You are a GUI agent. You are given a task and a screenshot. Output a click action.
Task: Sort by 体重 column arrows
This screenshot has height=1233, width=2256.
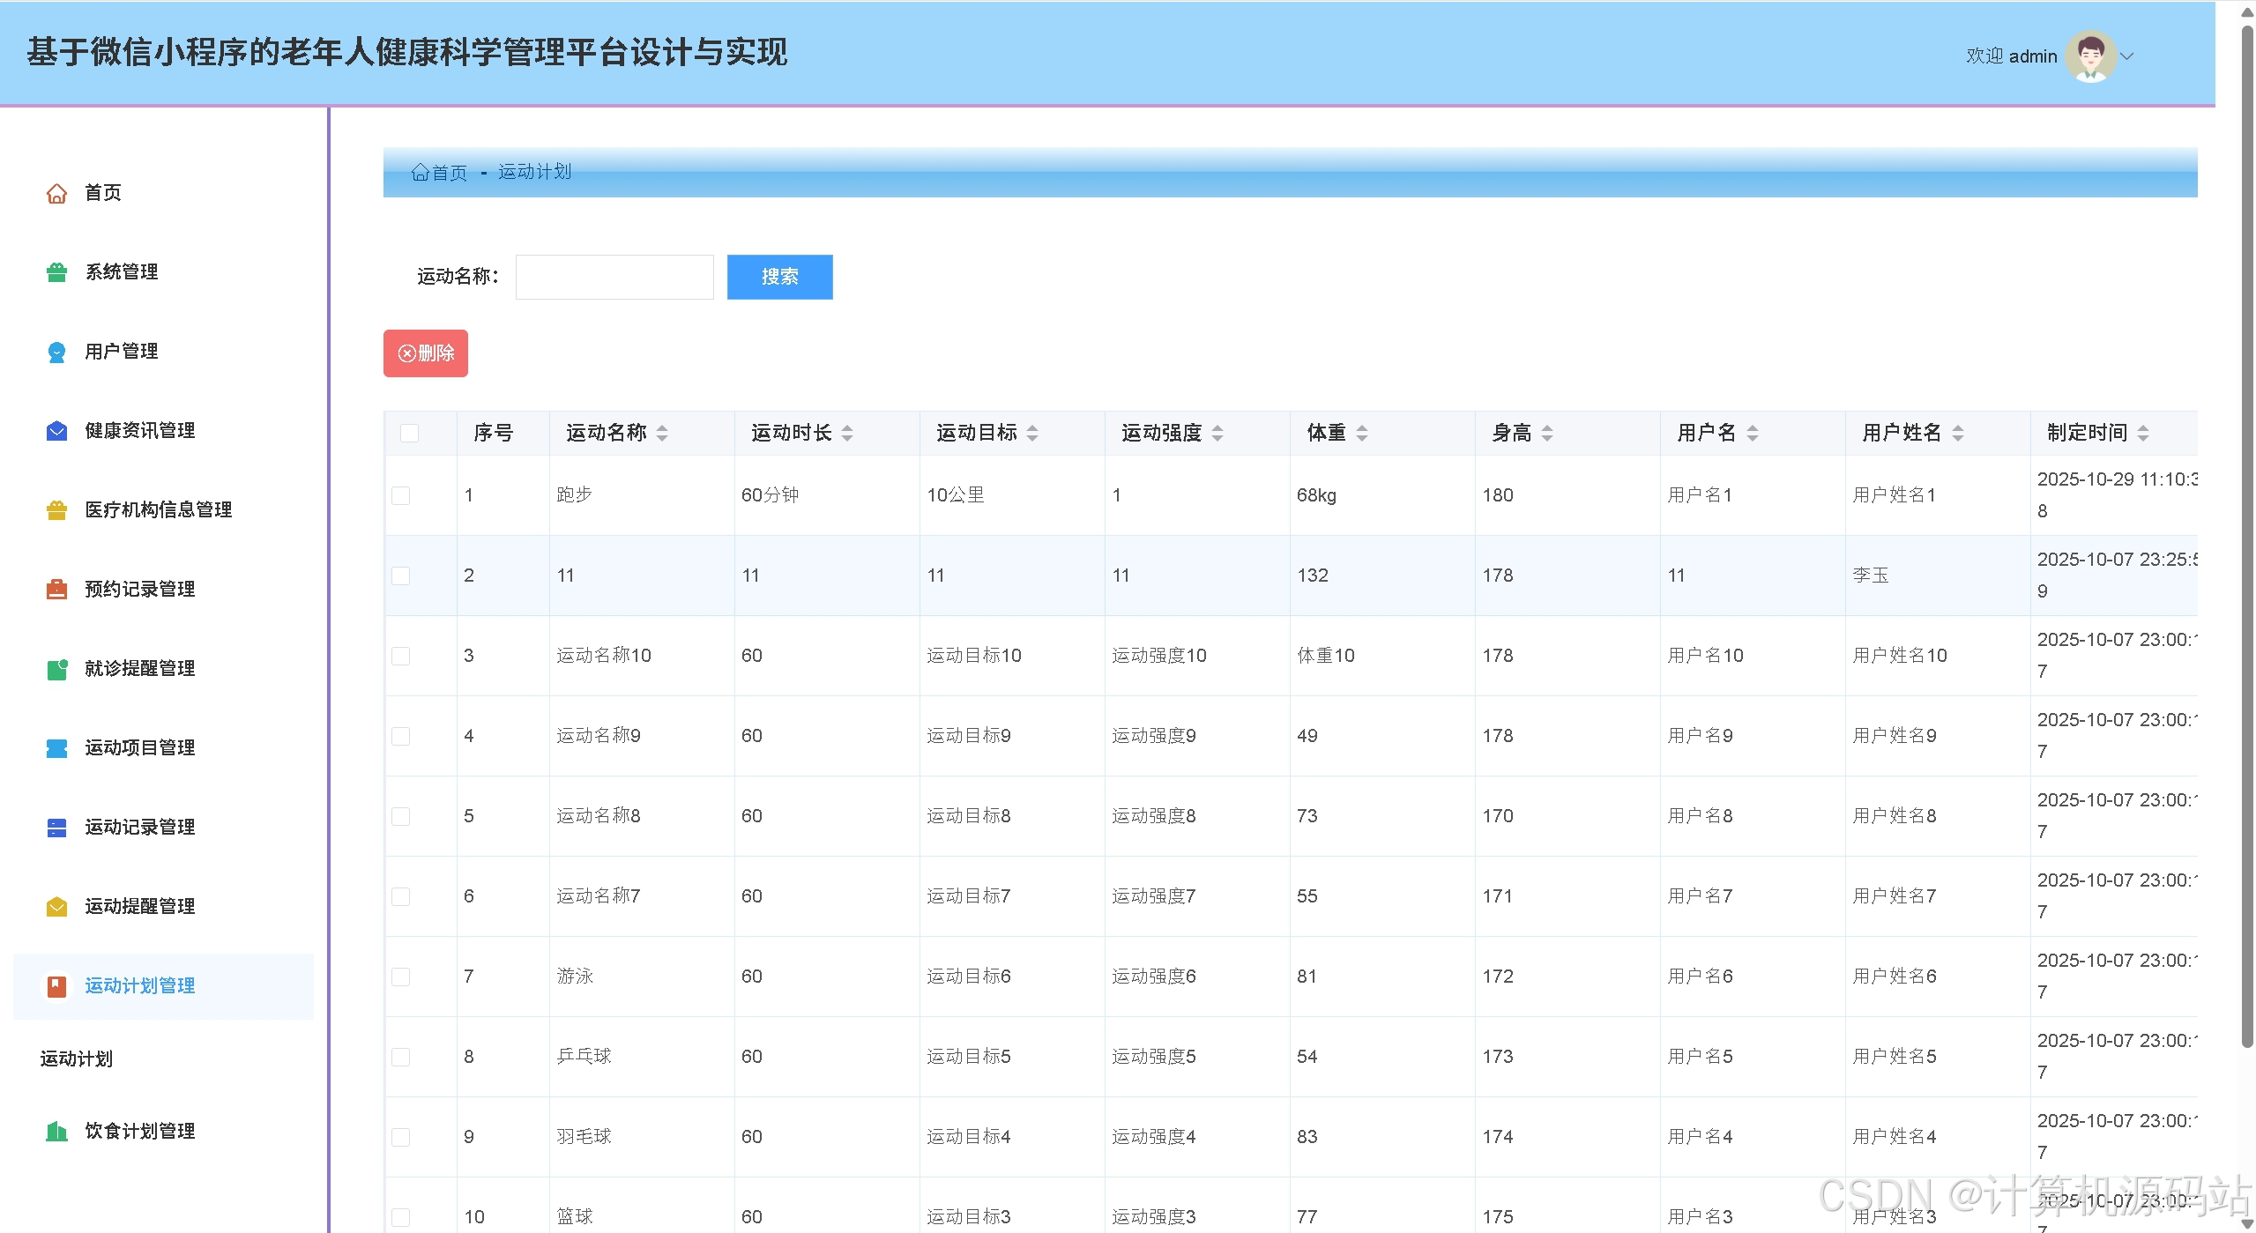click(x=1362, y=433)
